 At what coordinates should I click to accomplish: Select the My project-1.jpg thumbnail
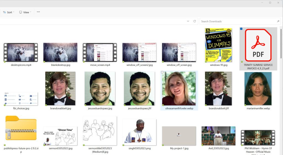point(179,136)
